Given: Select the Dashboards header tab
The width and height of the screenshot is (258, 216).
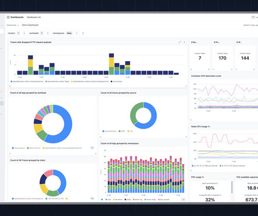Looking at the screenshot, I should (x=17, y=17).
